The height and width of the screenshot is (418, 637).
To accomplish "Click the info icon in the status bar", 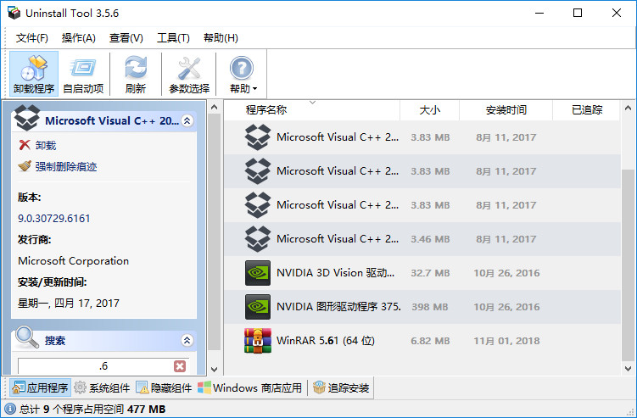I will (x=9, y=409).
